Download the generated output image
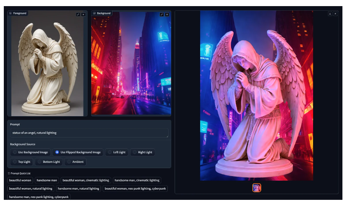 [330, 14]
